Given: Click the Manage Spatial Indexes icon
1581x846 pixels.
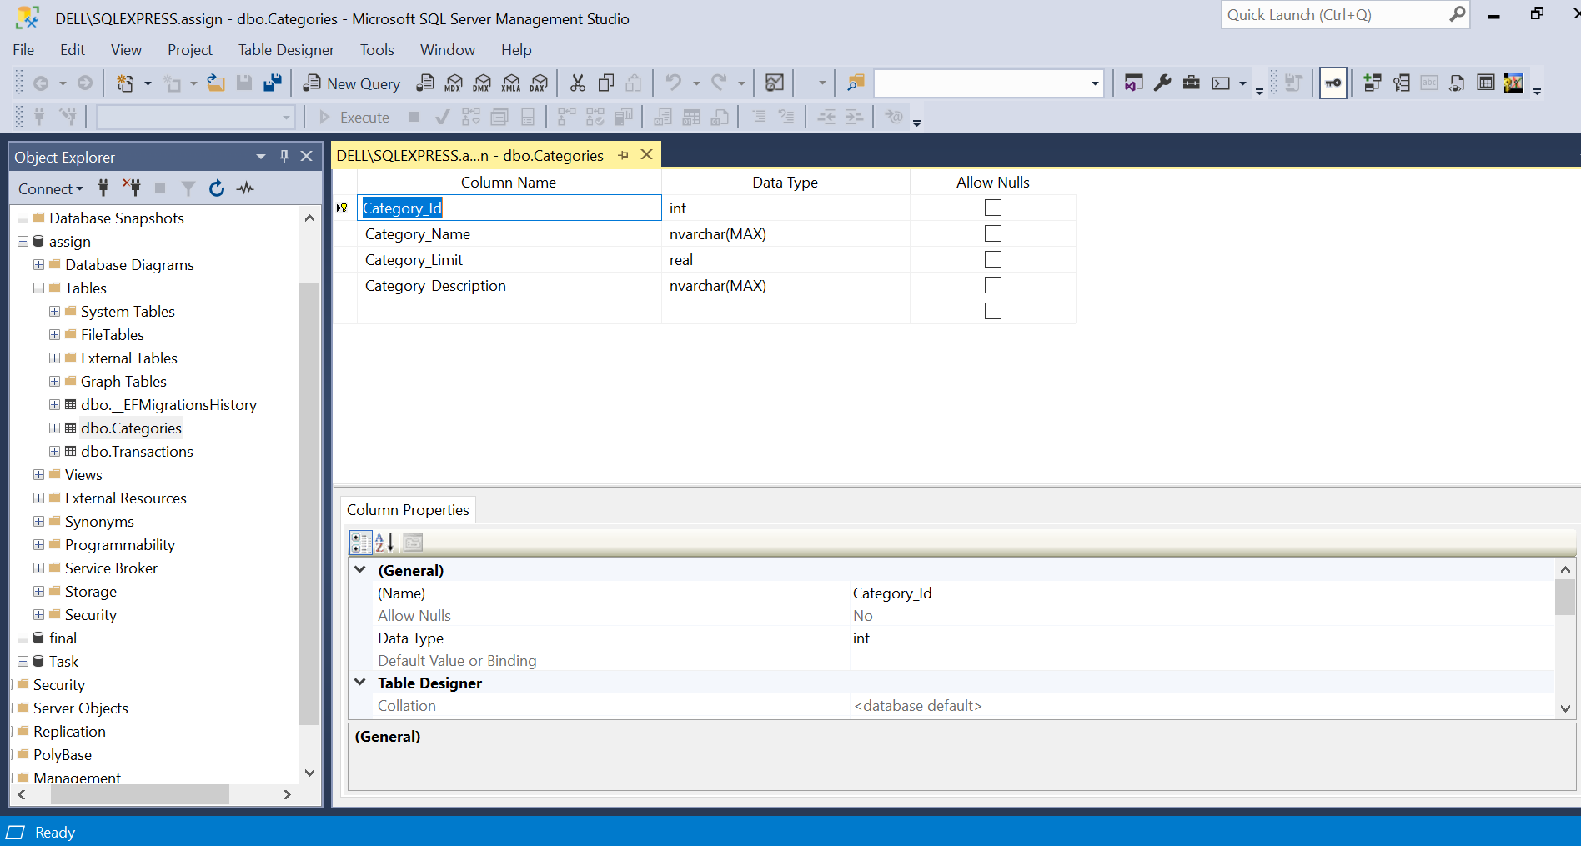Looking at the screenshot, I should (1513, 83).
